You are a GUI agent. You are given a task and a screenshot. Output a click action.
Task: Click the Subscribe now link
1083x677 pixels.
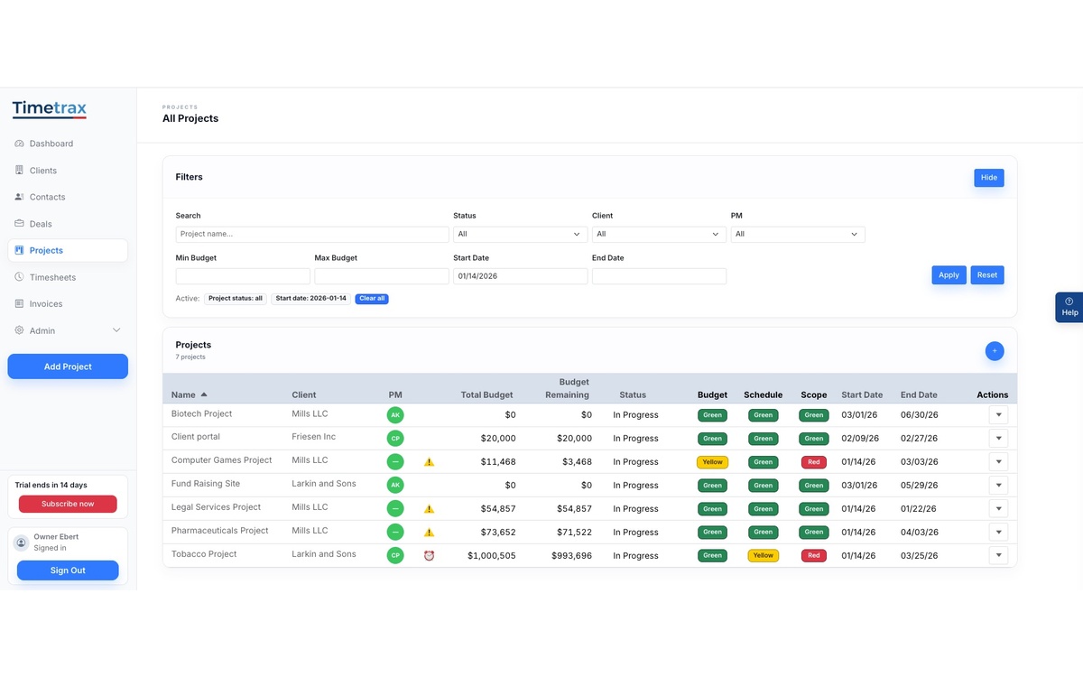pyautogui.click(x=67, y=504)
